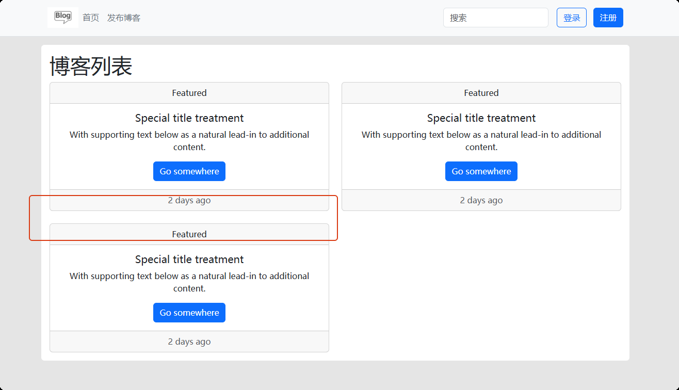The image size is (679, 390).
Task: Click the Blog logo icon
Action: 63,18
